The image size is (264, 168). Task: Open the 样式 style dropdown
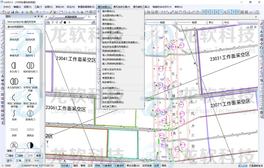click(230, 22)
